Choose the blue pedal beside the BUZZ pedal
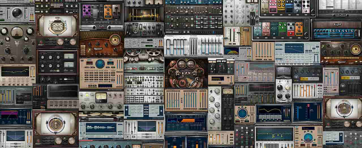This screenshot has width=362, height=148. click(x=290, y=7)
